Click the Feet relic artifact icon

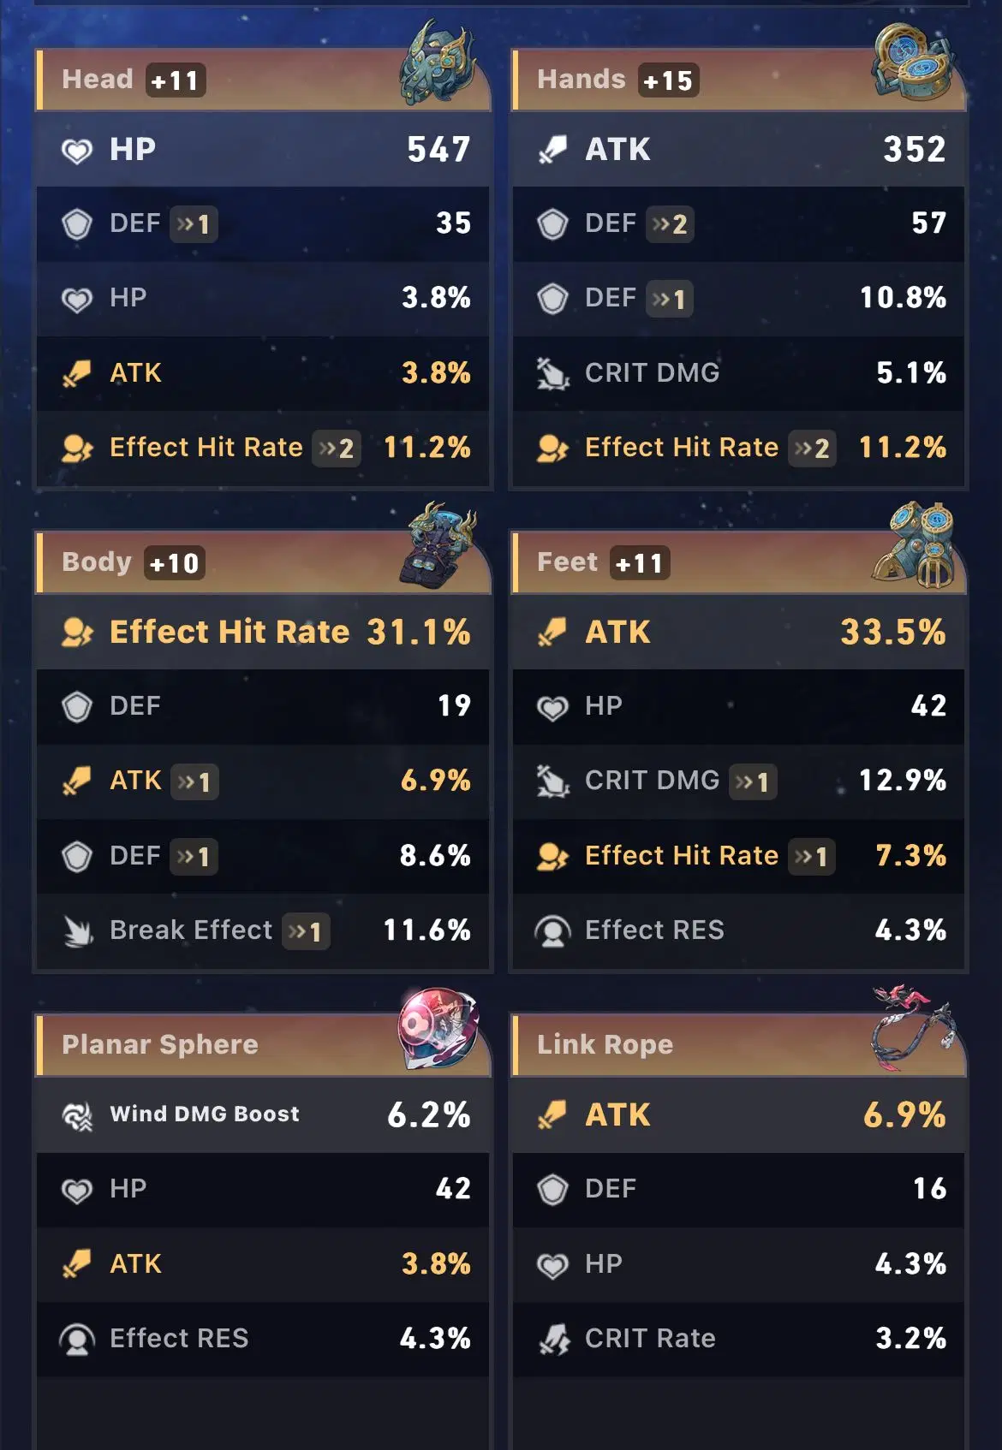[916, 548]
